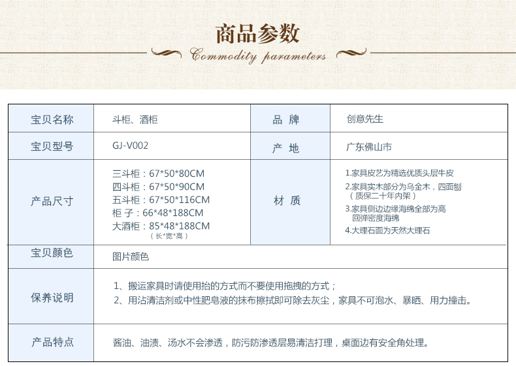This screenshot has width=516, height=366.
Task: Select the 产品尺寸 label cell
Action: click(x=52, y=201)
